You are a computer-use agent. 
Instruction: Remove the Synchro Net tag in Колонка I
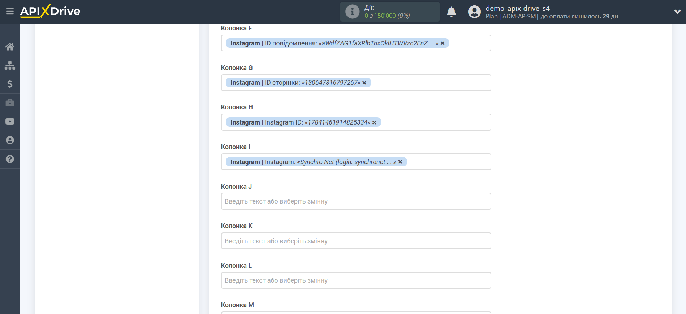pos(400,162)
